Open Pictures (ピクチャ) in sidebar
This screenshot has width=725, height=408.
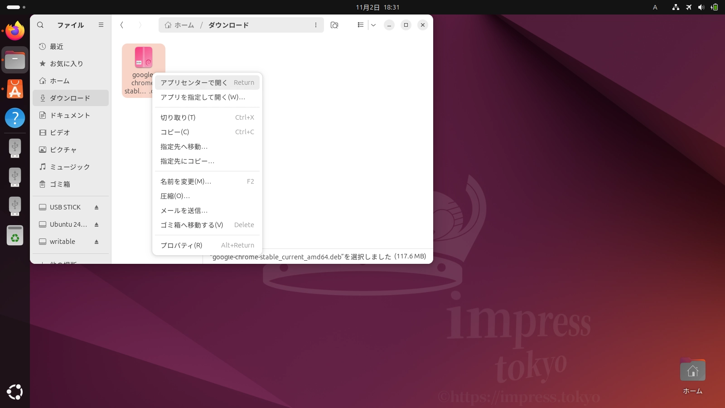(71, 150)
